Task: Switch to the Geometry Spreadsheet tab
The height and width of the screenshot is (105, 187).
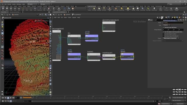Action: pyautogui.click(x=14, y=12)
